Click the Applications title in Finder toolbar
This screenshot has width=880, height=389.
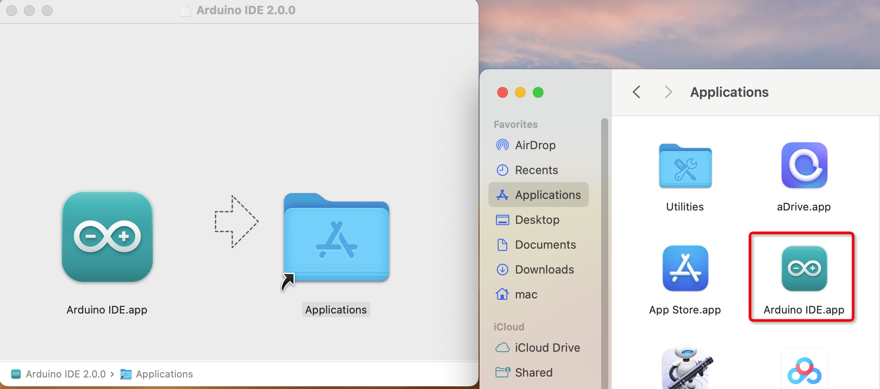(729, 92)
